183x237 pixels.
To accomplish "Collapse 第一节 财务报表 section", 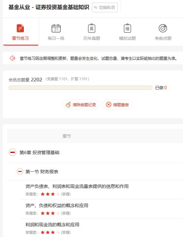I will pyautogui.click(x=20, y=172).
